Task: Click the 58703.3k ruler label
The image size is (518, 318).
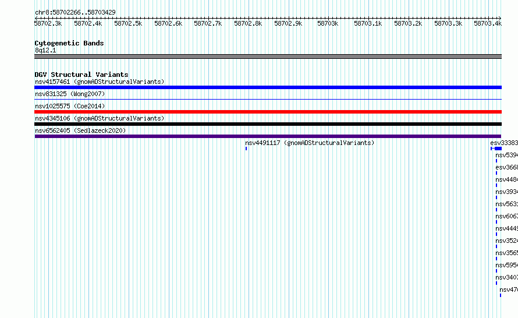Action: tap(448, 23)
